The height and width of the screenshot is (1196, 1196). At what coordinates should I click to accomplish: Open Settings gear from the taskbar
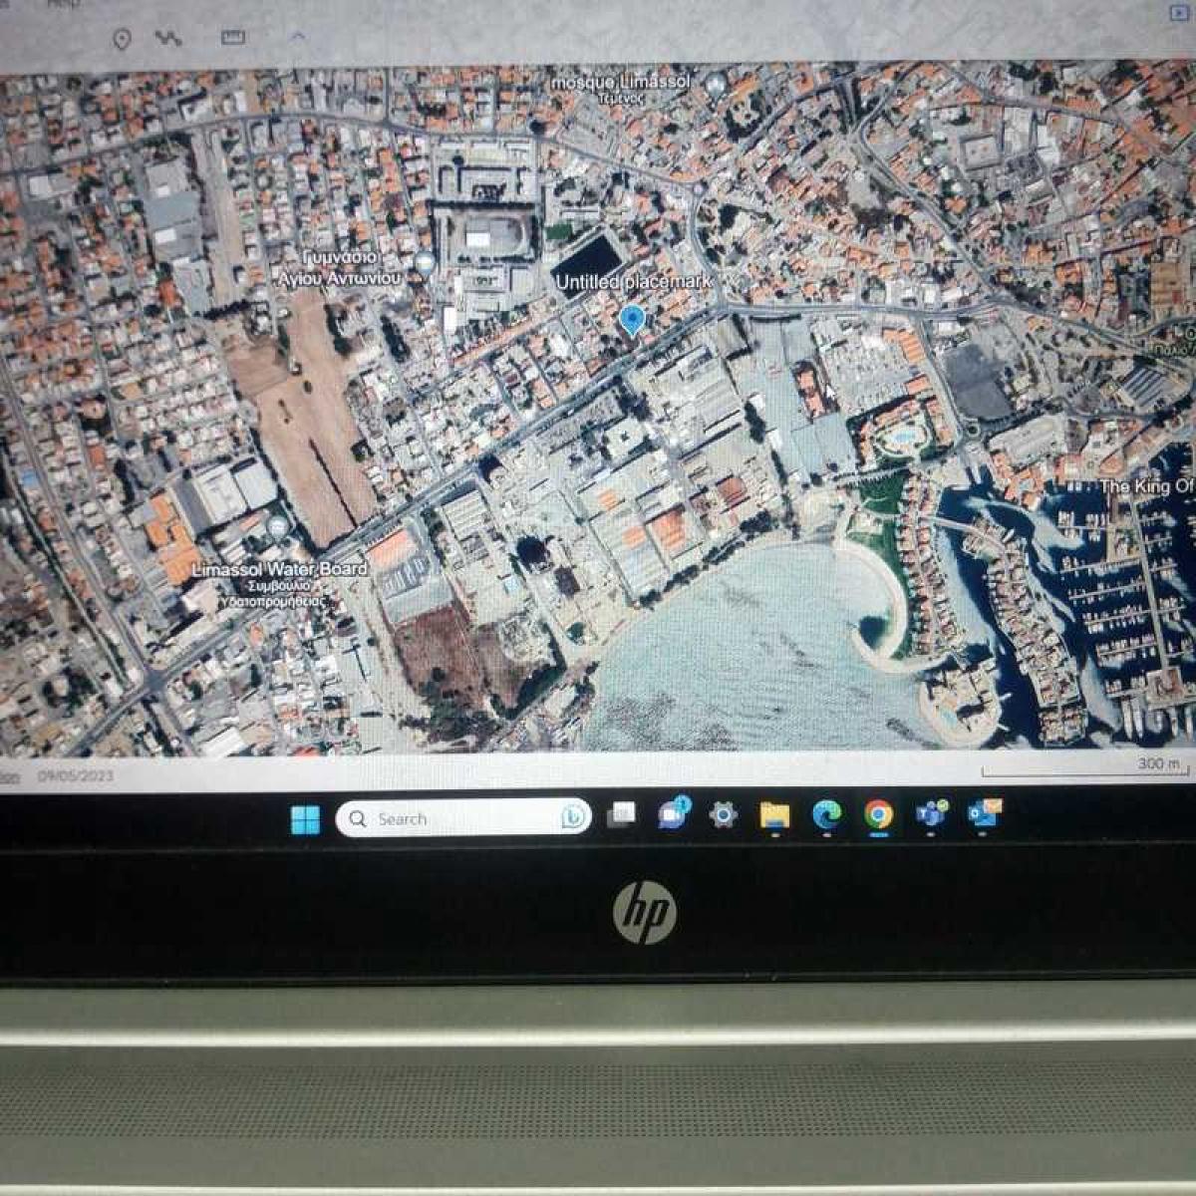723,815
